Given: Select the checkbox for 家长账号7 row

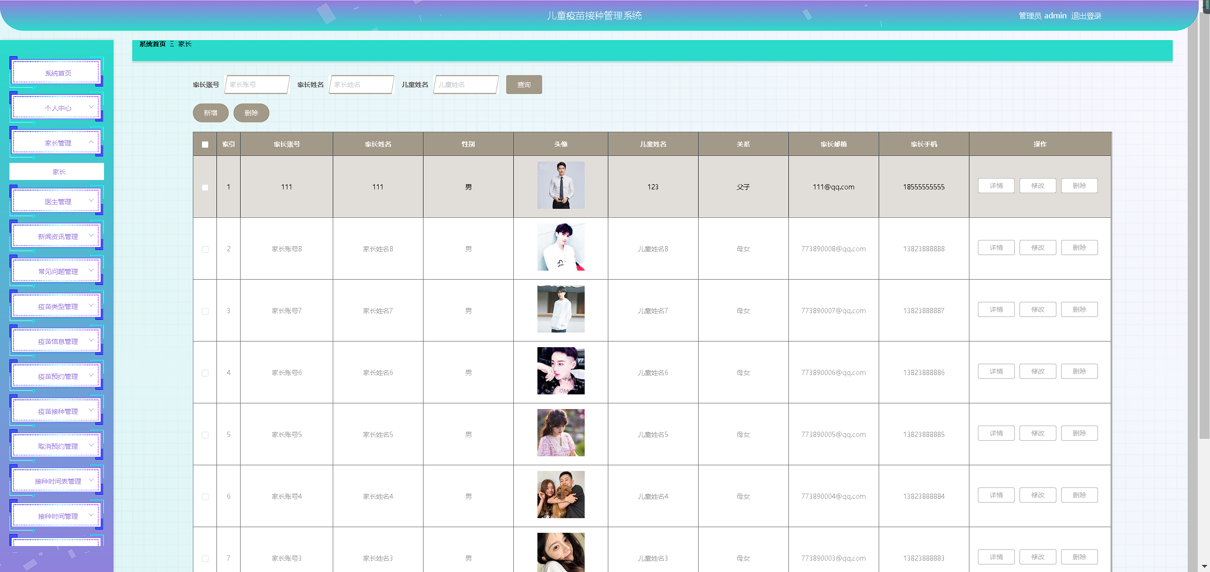Looking at the screenshot, I should [205, 311].
